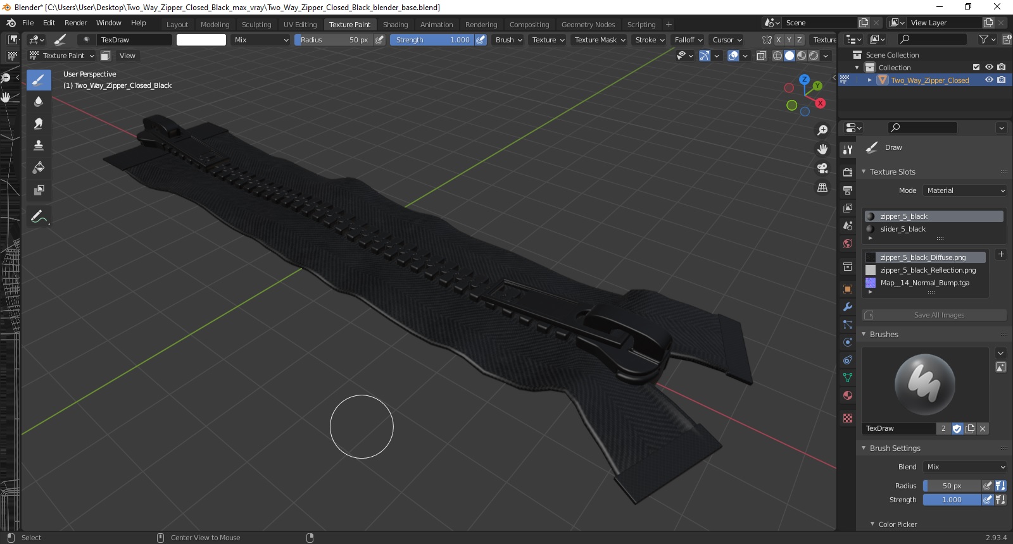Open the Mix blend dropdown in header
Screen dimensions: 1013x544
click(261, 40)
